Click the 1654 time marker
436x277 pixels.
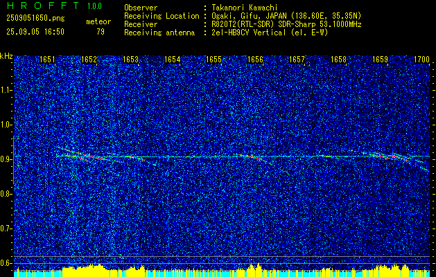point(172,60)
